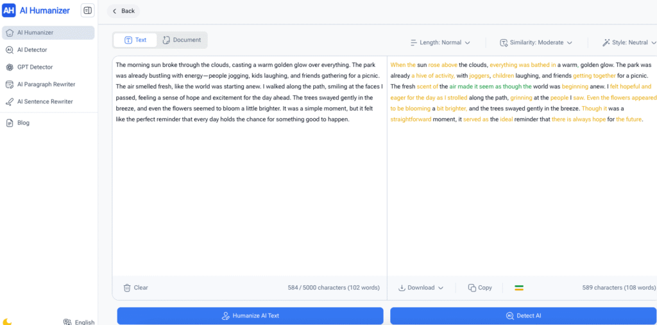Select AI Paragraph Rewriter tool
This screenshot has height=325, width=657.
(46, 84)
